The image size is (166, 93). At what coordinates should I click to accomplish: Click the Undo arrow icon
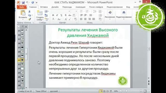[27, 2]
